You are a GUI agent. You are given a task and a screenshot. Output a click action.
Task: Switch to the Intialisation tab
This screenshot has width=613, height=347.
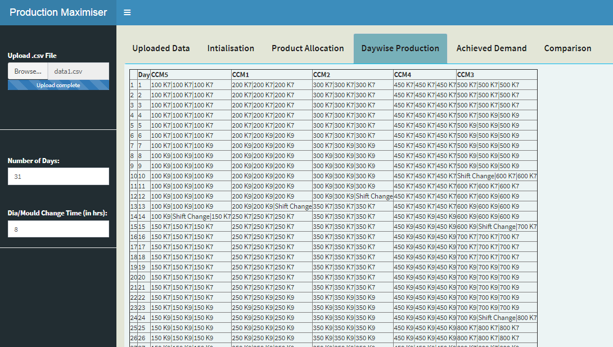click(231, 48)
